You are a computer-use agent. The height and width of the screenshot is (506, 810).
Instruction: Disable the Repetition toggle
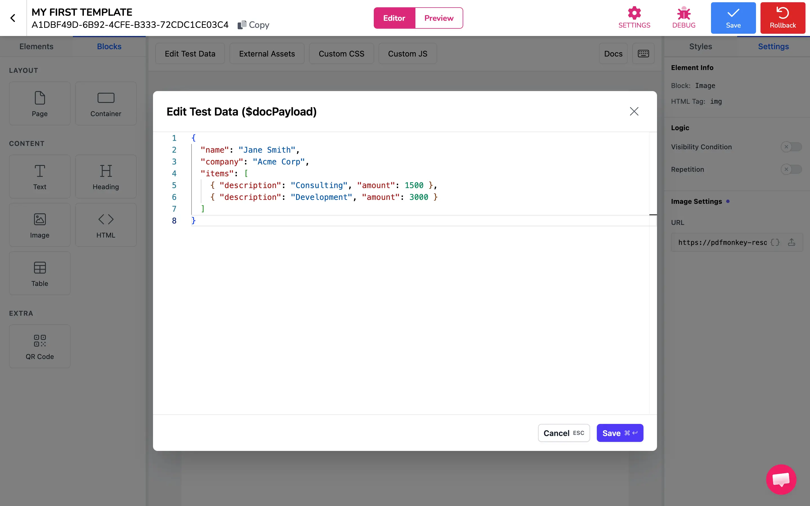coord(792,169)
